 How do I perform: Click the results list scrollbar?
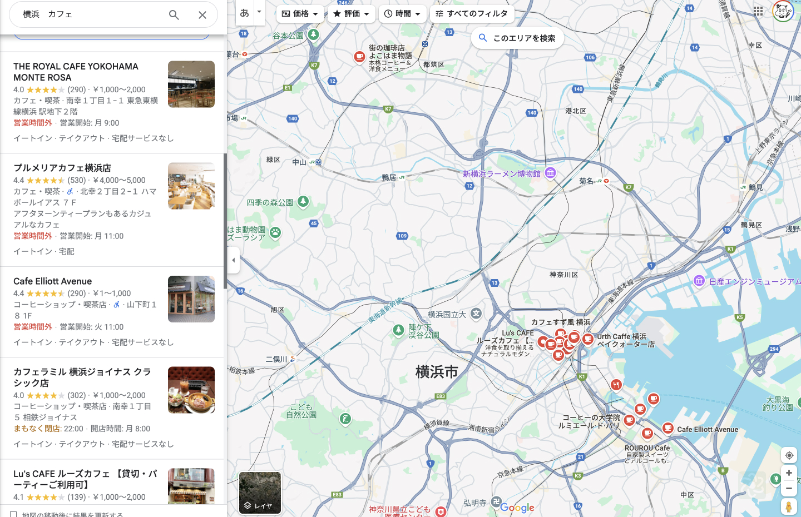coord(225,221)
